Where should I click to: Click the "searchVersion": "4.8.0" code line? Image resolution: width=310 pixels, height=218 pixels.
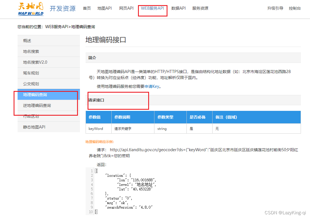pos(129,207)
